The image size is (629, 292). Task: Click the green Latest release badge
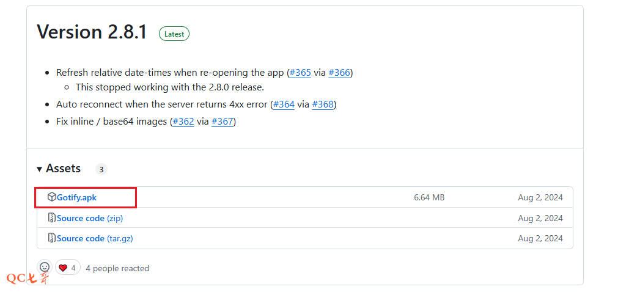click(x=174, y=34)
